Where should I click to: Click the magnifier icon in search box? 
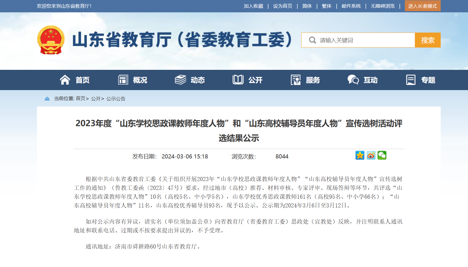[x=312, y=40]
